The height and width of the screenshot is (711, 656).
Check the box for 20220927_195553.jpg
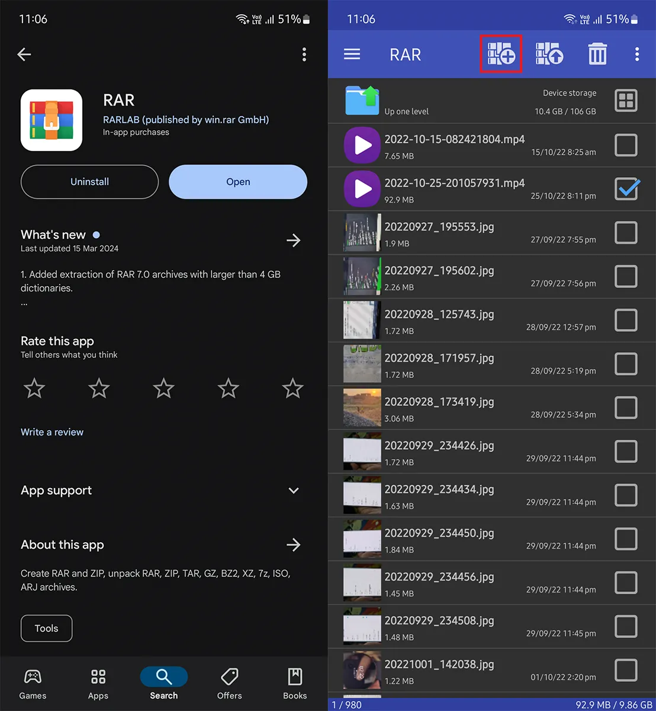click(x=626, y=233)
